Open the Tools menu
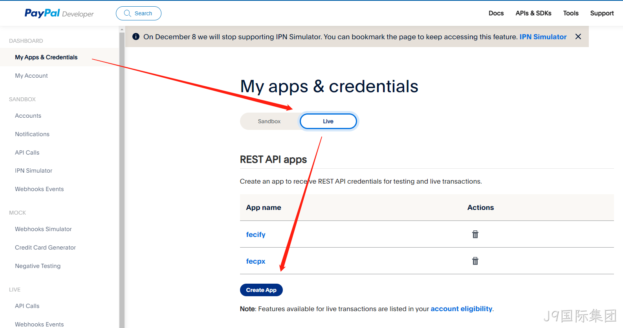Viewport: 623px width, 328px height. point(571,13)
